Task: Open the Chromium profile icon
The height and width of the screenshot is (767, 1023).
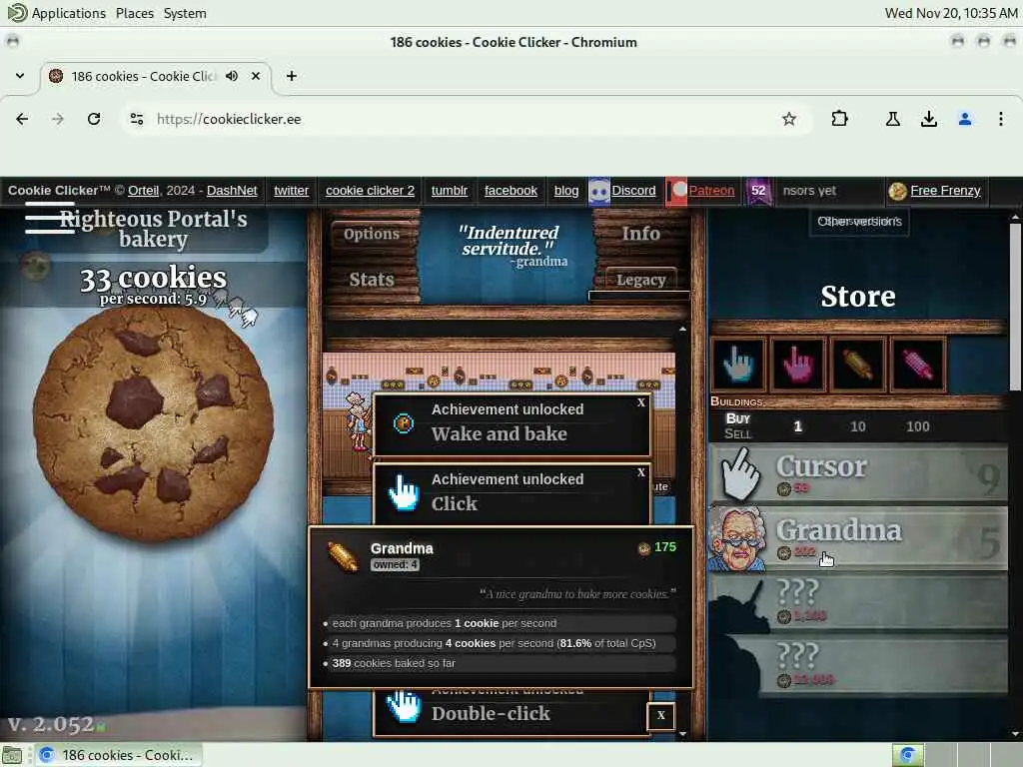Action: point(965,119)
